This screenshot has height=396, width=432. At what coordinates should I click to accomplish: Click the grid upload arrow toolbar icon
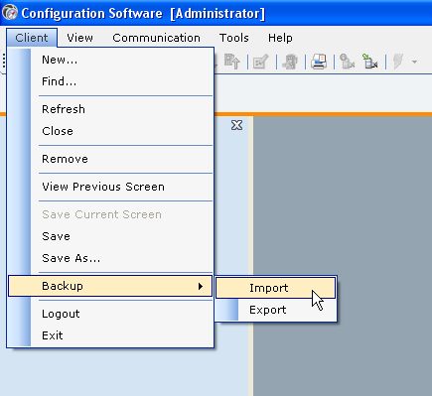pos(231,62)
